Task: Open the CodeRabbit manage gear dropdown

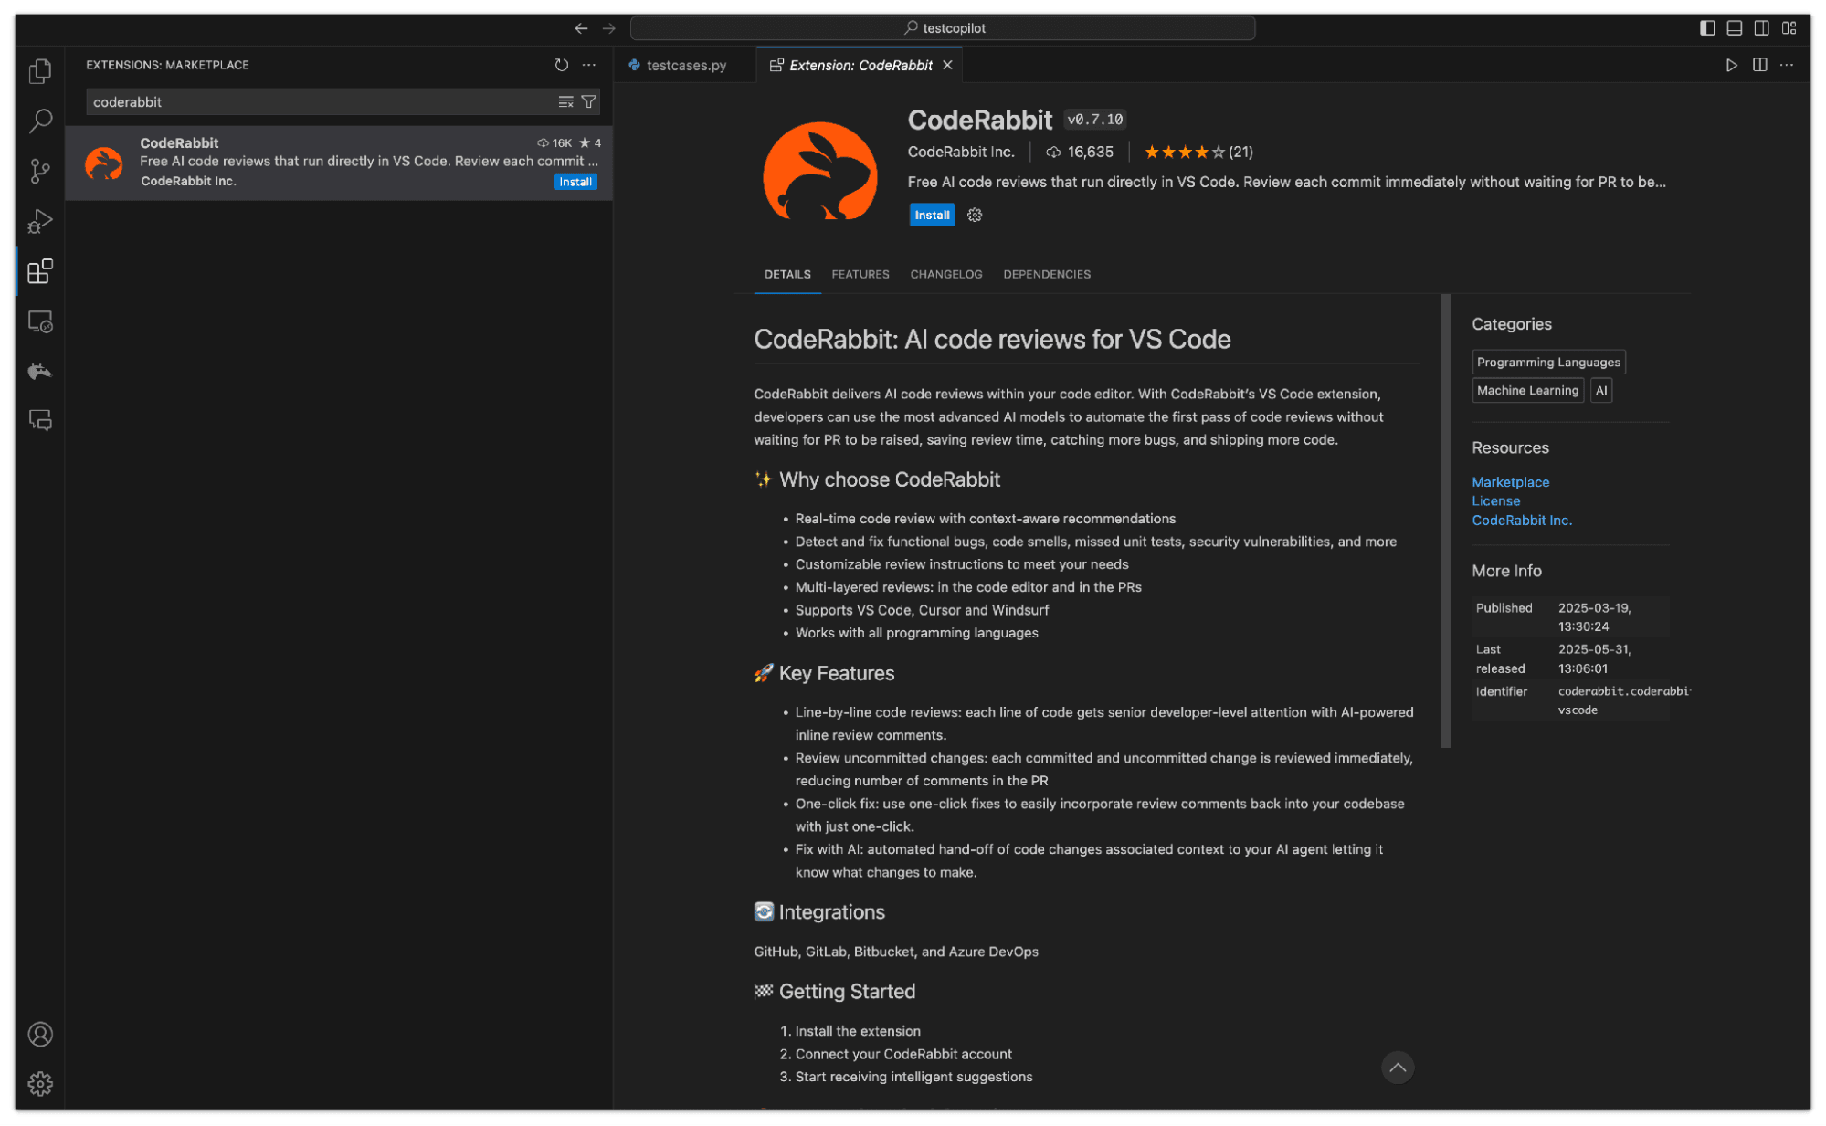Action: coord(975,215)
